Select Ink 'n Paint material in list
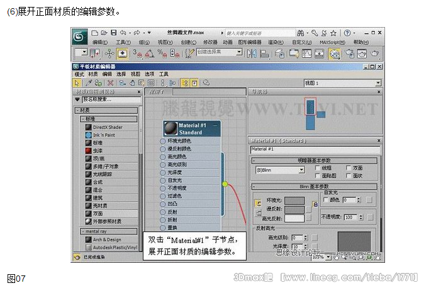436x288 pixels. pos(111,135)
